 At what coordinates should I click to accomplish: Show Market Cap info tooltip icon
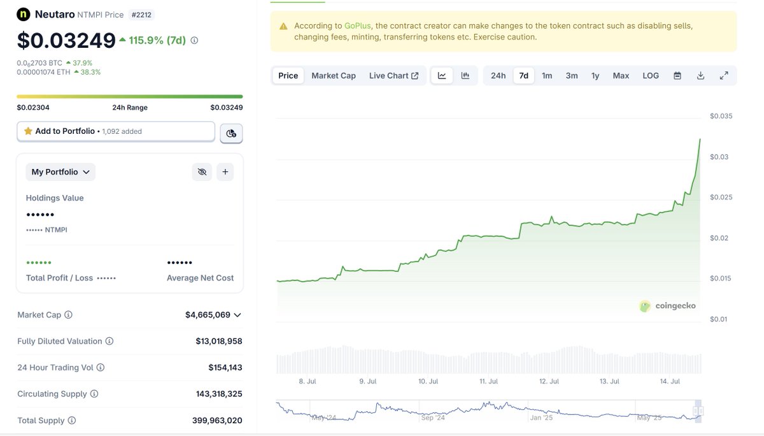tap(68, 315)
